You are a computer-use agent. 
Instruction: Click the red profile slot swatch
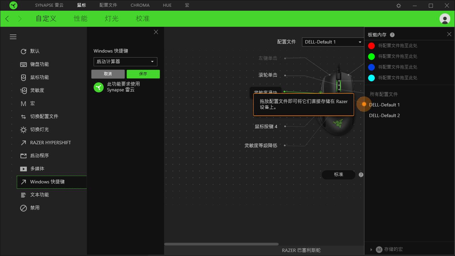click(371, 46)
